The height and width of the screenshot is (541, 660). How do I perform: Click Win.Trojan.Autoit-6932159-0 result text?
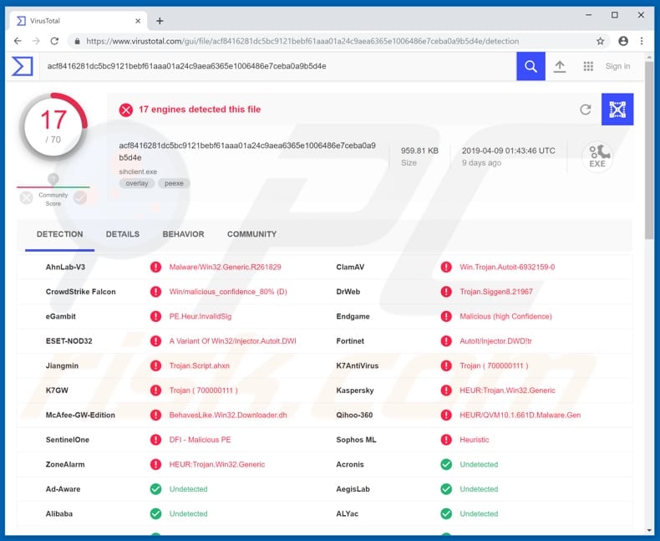click(x=507, y=267)
